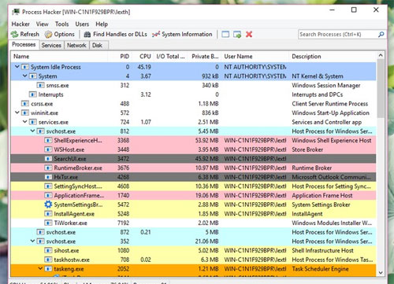Screen dimensions: 394x284
Task: Click "Microsoft Outlook Communi..." description
Action: tap(332, 177)
